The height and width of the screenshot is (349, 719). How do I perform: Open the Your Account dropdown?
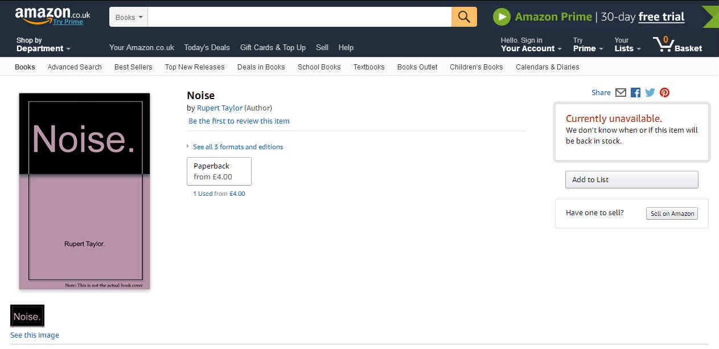coord(531,44)
